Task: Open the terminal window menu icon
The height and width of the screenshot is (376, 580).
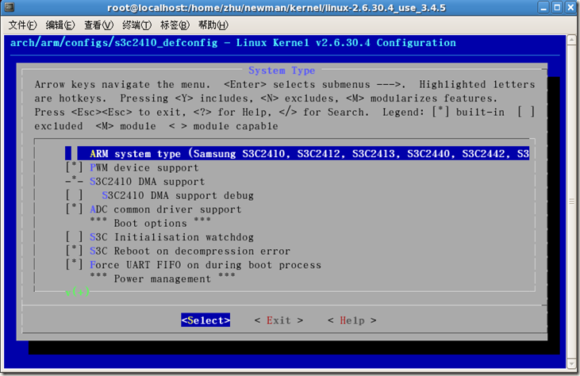Action: click(x=9, y=7)
